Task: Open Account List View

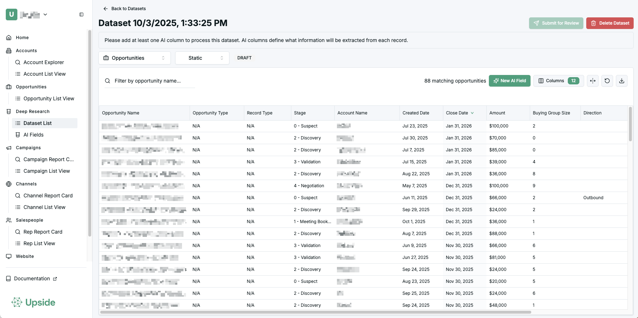Action: (45, 74)
